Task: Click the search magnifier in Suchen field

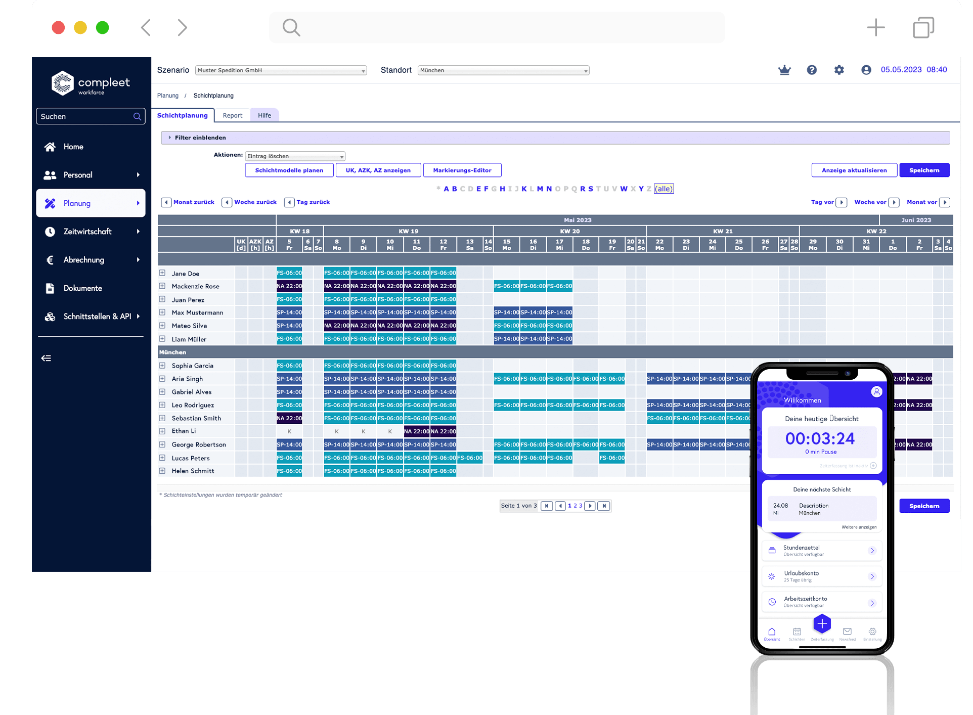Action: click(137, 116)
